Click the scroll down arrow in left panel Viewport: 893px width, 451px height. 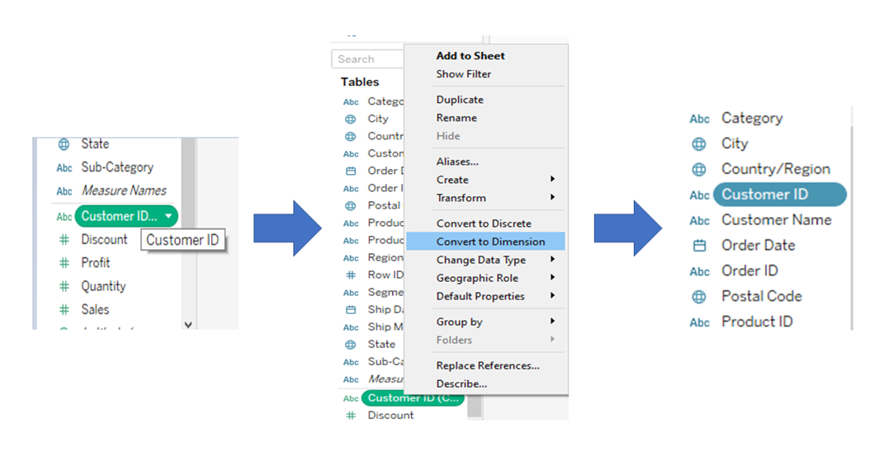[x=188, y=325]
